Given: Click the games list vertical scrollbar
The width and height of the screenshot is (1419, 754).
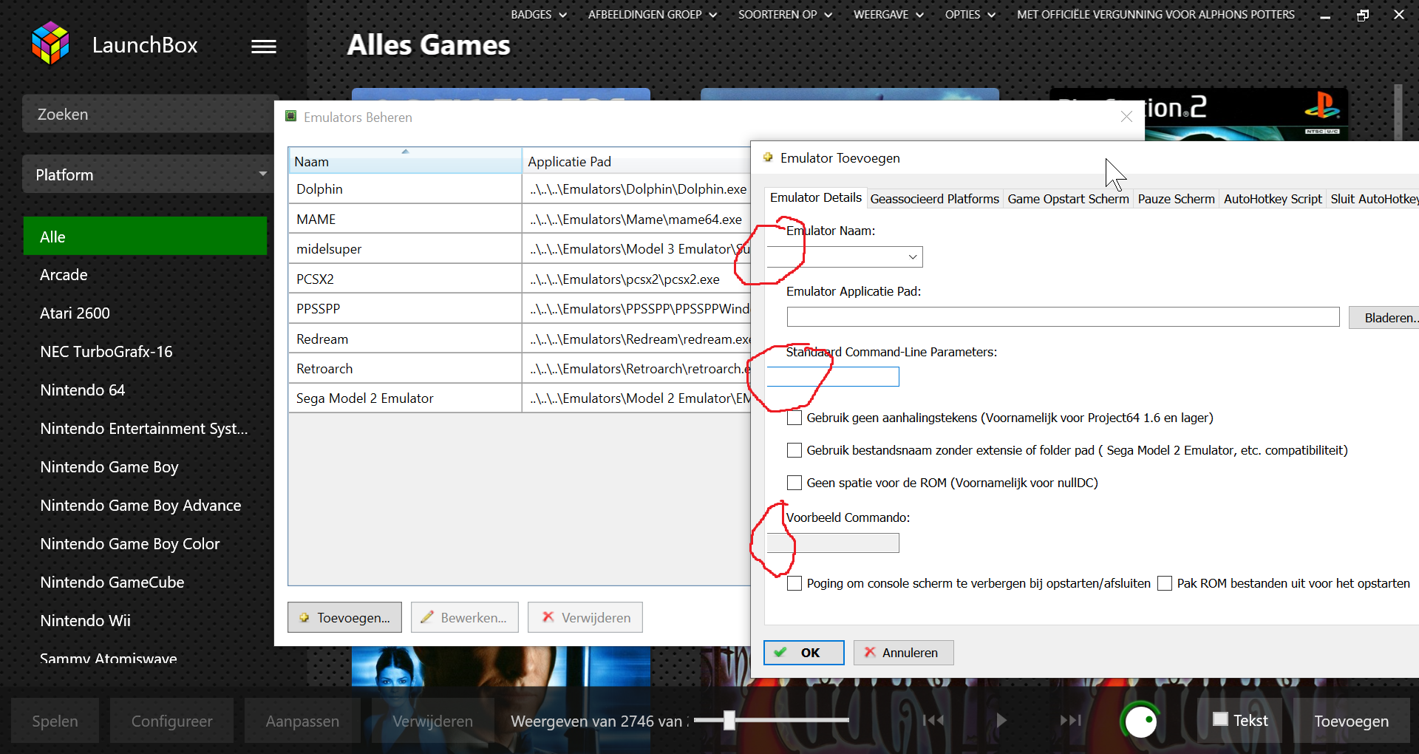Looking at the screenshot, I should tap(1398, 112).
